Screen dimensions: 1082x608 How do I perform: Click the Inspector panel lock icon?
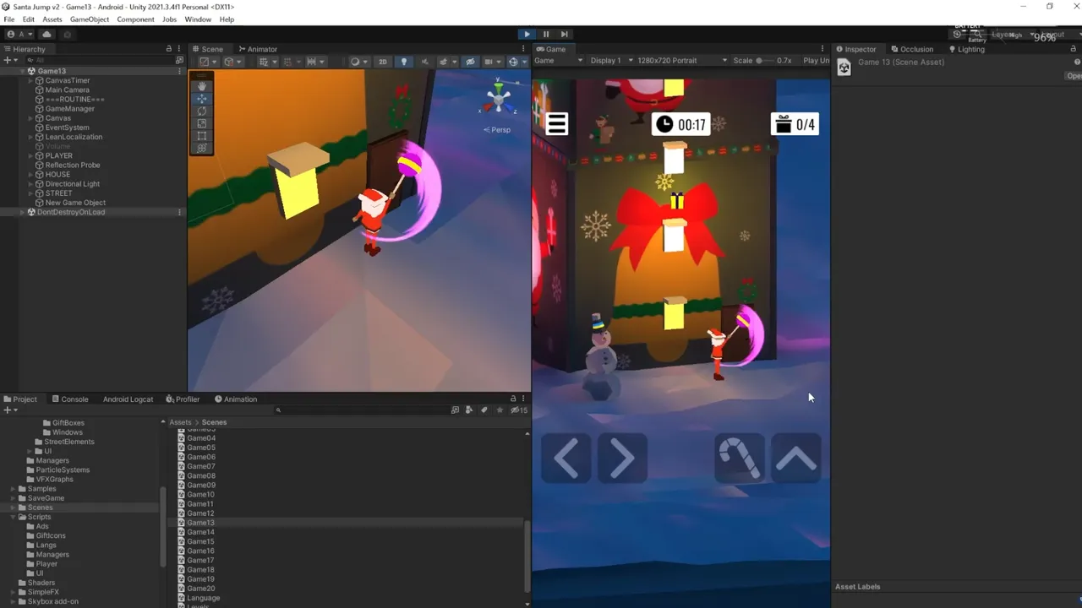click(x=1073, y=49)
